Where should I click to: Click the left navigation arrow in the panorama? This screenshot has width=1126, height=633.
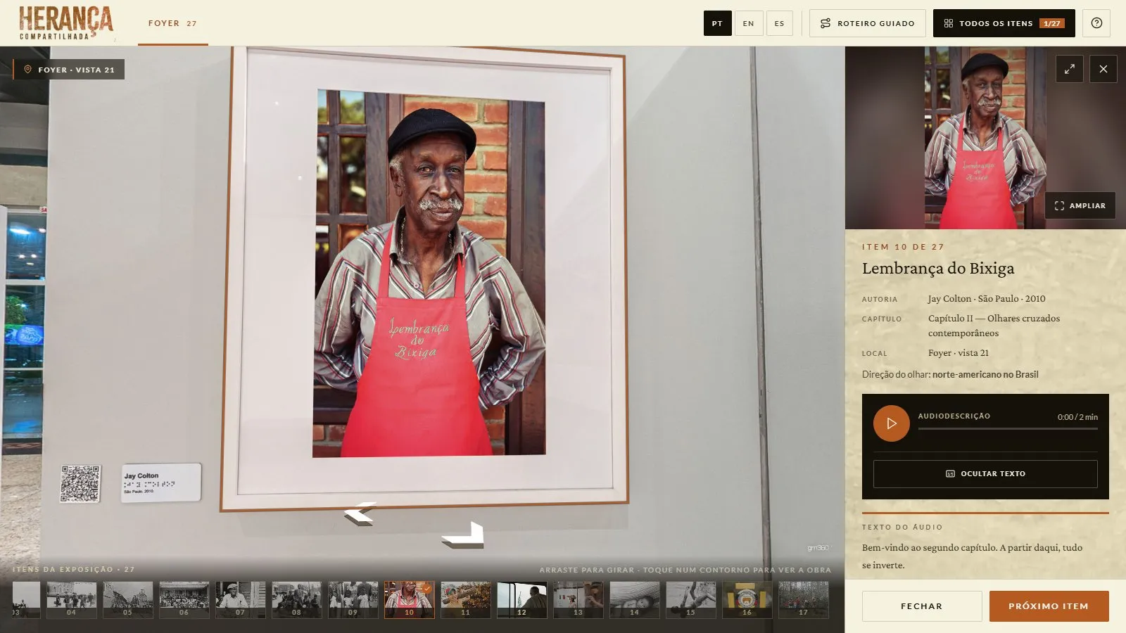[360, 513]
